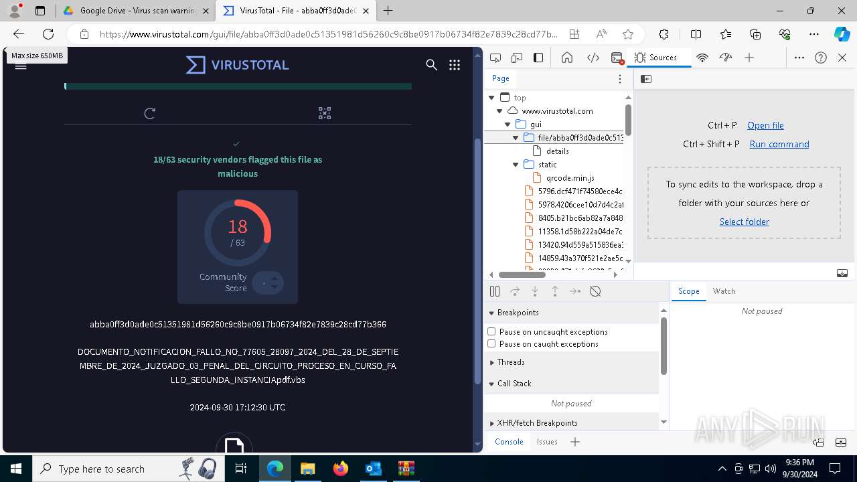This screenshot has width=857, height=482.
Task: Open the details file in tree
Action: pos(557,151)
